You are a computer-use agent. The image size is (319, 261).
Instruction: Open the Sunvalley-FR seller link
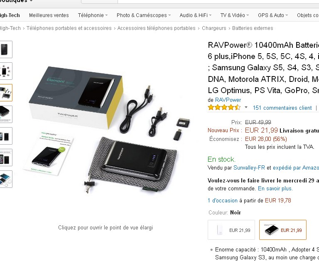[249, 168]
